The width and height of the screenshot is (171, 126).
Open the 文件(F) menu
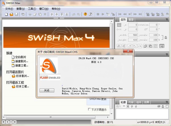(x=9, y=9)
